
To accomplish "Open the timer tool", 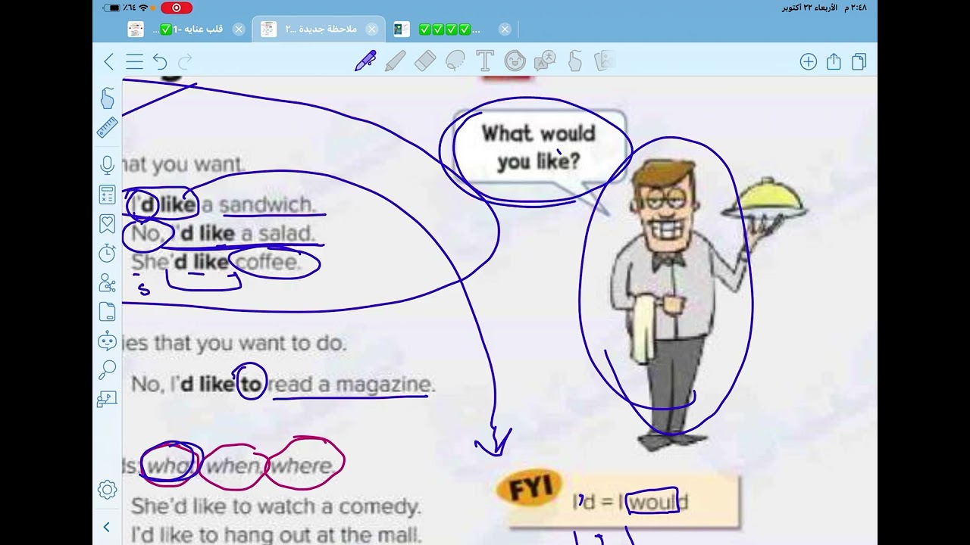I will coord(107,254).
